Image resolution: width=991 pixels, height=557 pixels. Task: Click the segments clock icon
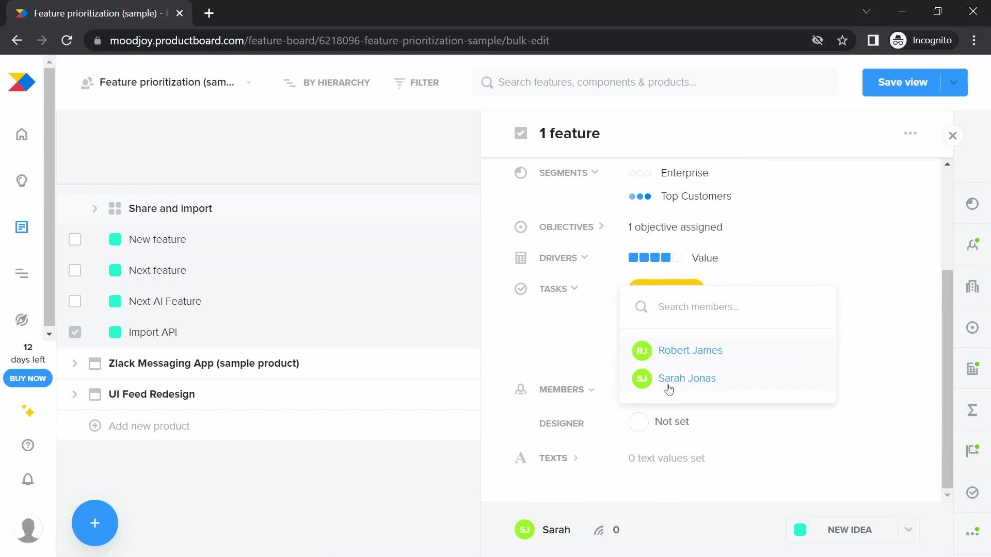click(x=521, y=172)
